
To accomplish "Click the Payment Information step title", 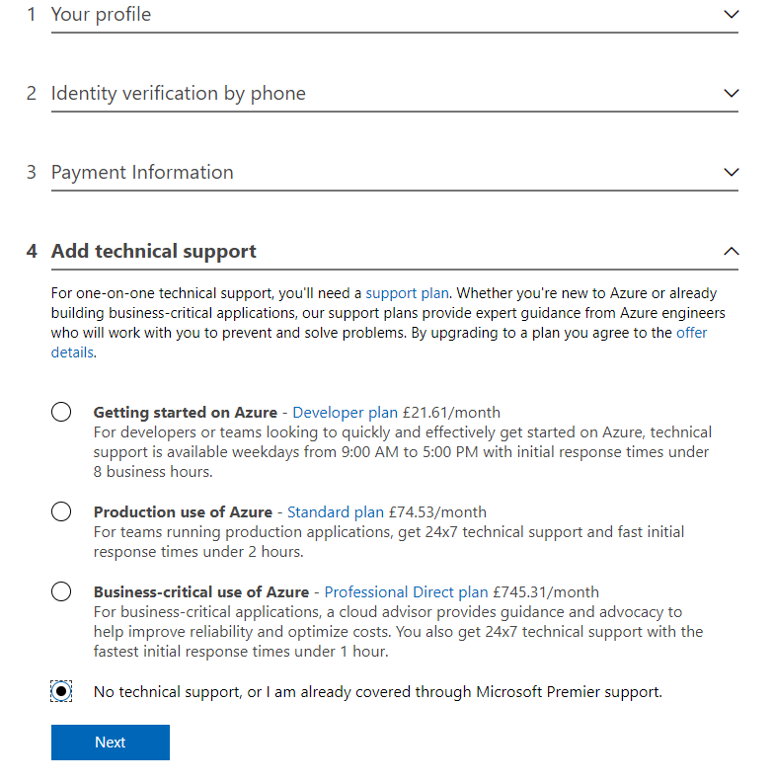I will pos(142,173).
